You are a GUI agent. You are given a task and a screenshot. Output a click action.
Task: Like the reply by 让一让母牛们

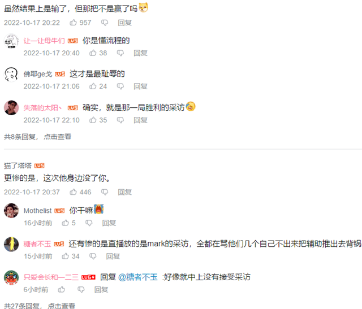point(93,53)
